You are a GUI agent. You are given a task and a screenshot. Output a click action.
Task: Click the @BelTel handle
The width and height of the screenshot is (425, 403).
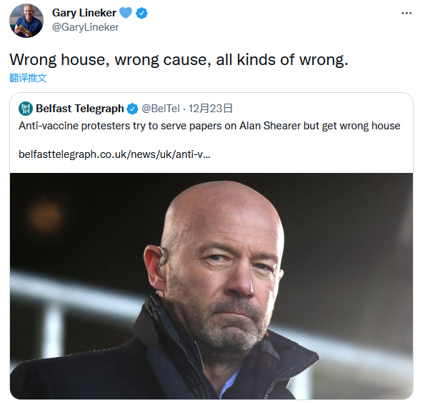tap(161, 109)
